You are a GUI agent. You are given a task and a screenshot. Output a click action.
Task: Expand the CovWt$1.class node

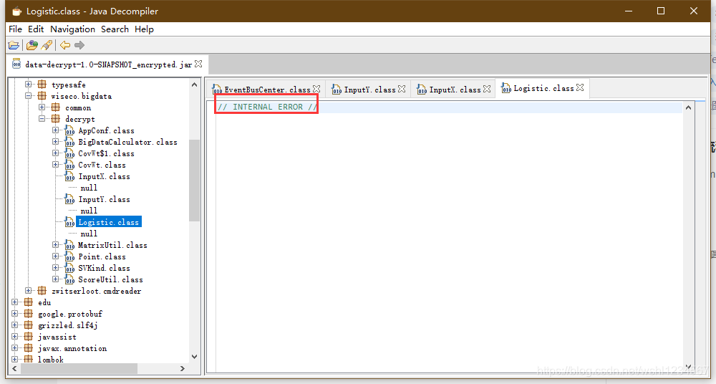click(56, 153)
